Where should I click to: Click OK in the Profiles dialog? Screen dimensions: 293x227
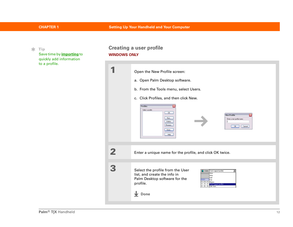click(x=169, y=113)
